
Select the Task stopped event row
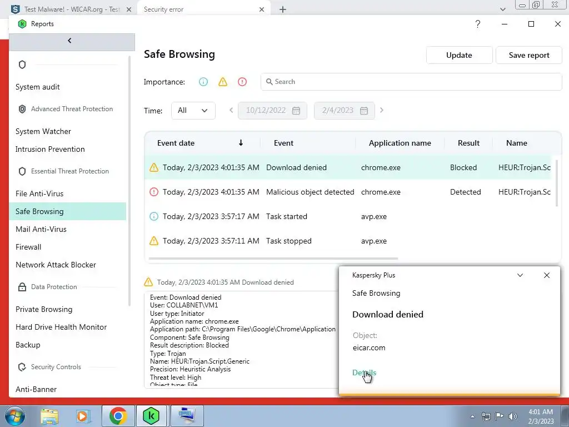coord(348,241)
